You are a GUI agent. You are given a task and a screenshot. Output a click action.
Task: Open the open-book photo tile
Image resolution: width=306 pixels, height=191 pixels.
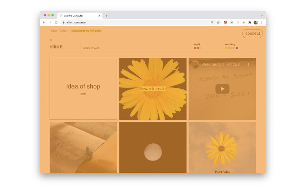(83, 148)
